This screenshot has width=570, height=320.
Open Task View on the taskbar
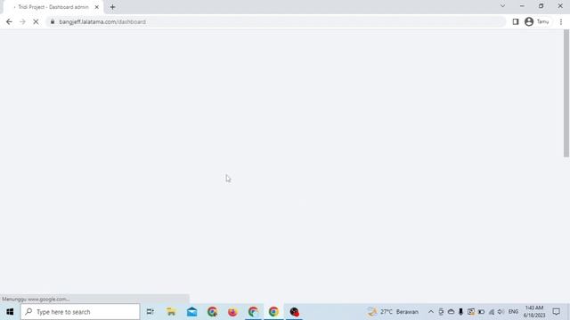pos(150,312)
